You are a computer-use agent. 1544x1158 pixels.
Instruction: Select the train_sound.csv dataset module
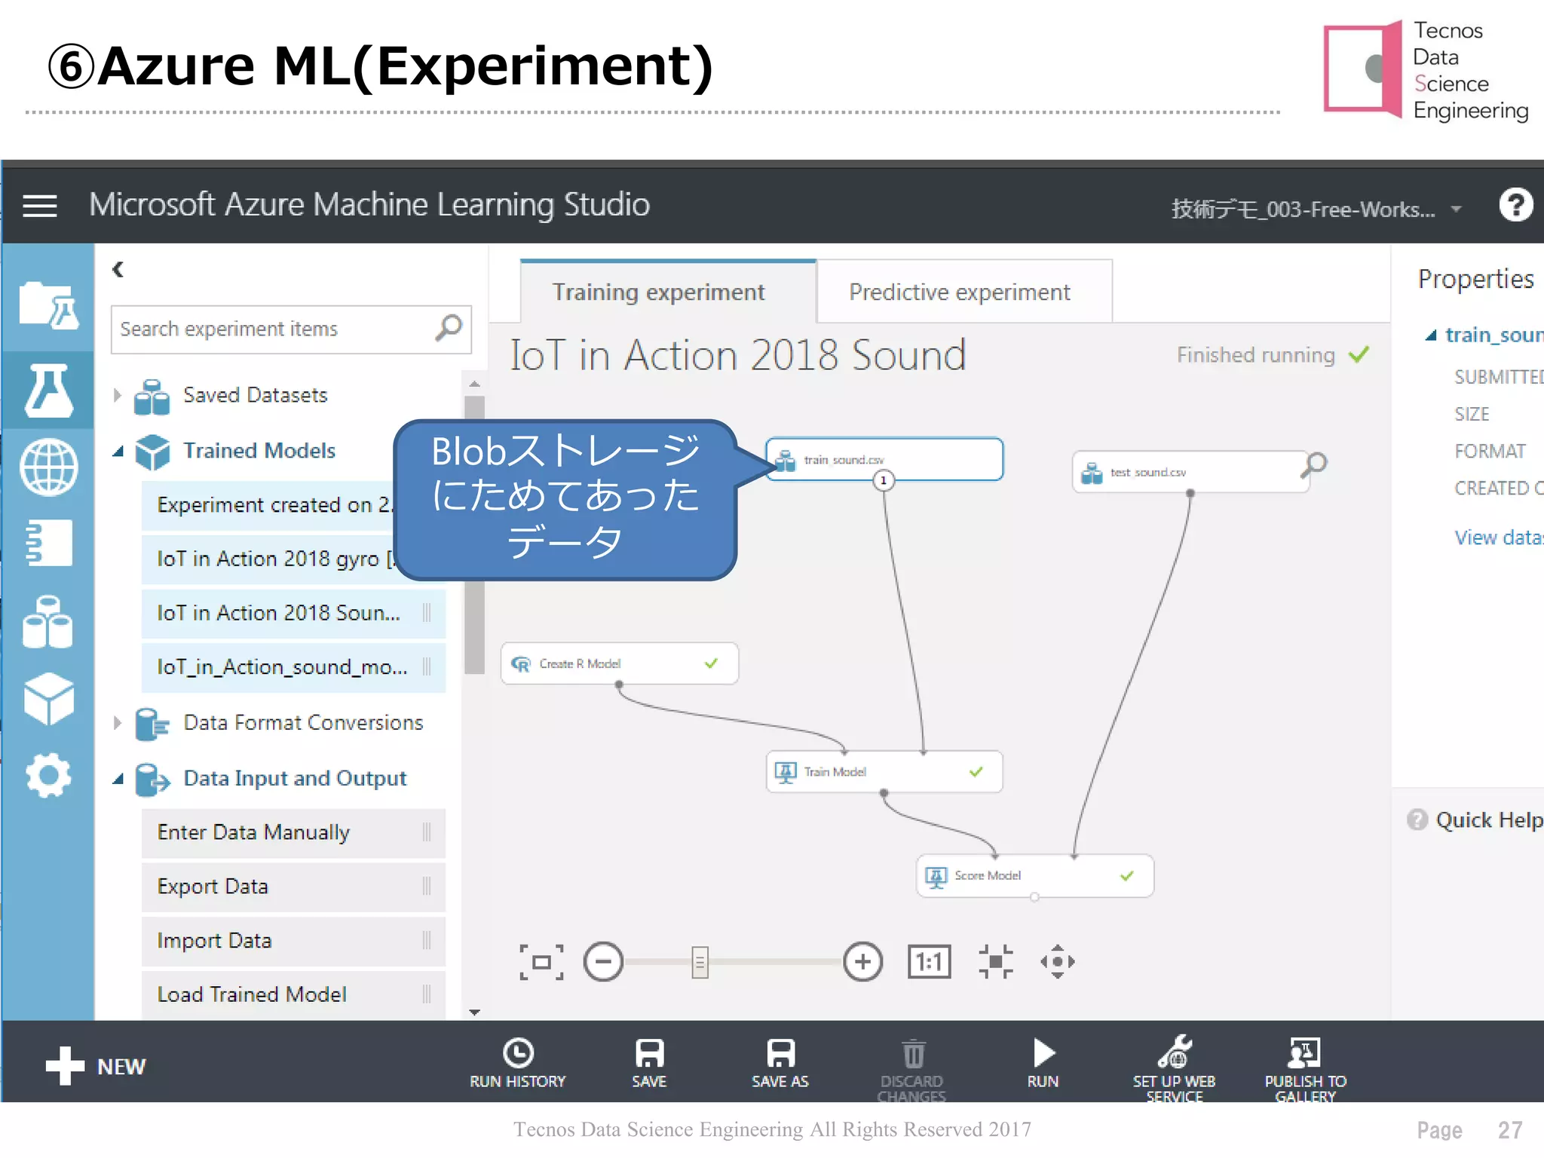pyautogui.click(x=884, y=459)
